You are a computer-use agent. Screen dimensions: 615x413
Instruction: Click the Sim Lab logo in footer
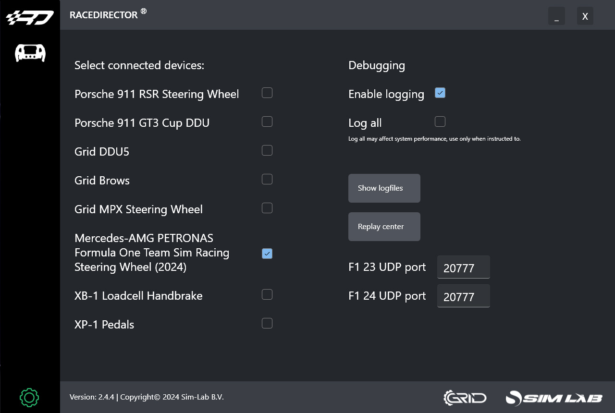click(x=554, y=398)
